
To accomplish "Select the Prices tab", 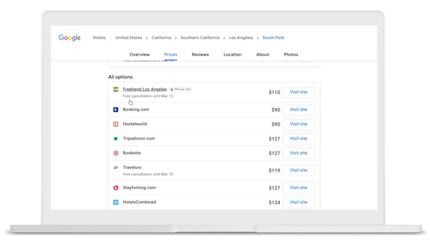I will click(x=170, y=55).
